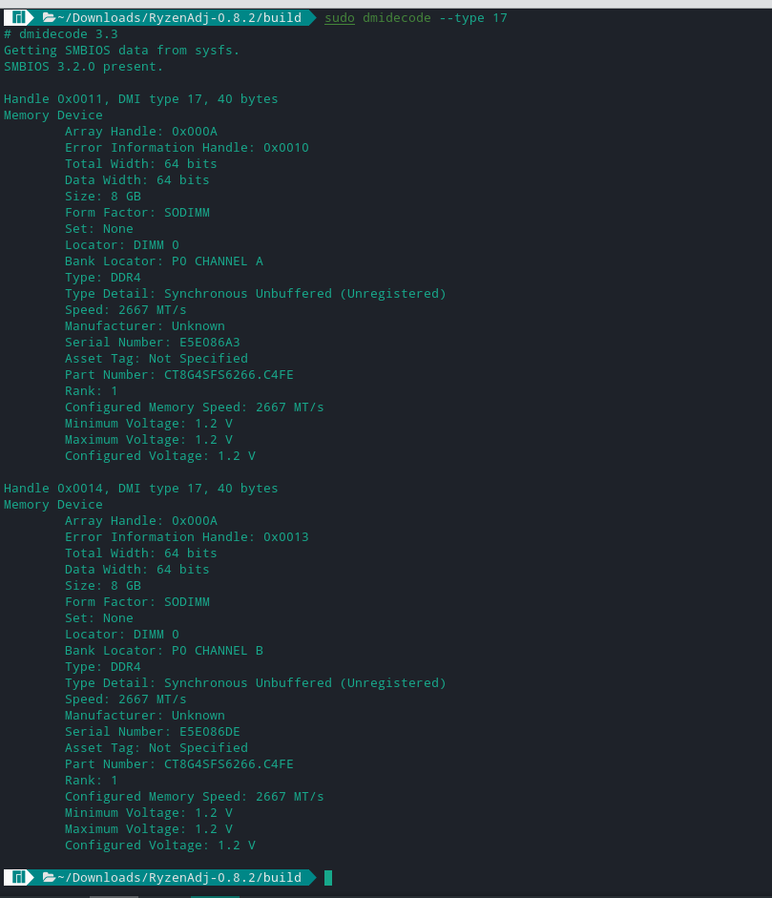This screenshot has height=898, width=772.
Task: Click Bank Locator P0 CHANNEL A line
Action: click(164, 261)
